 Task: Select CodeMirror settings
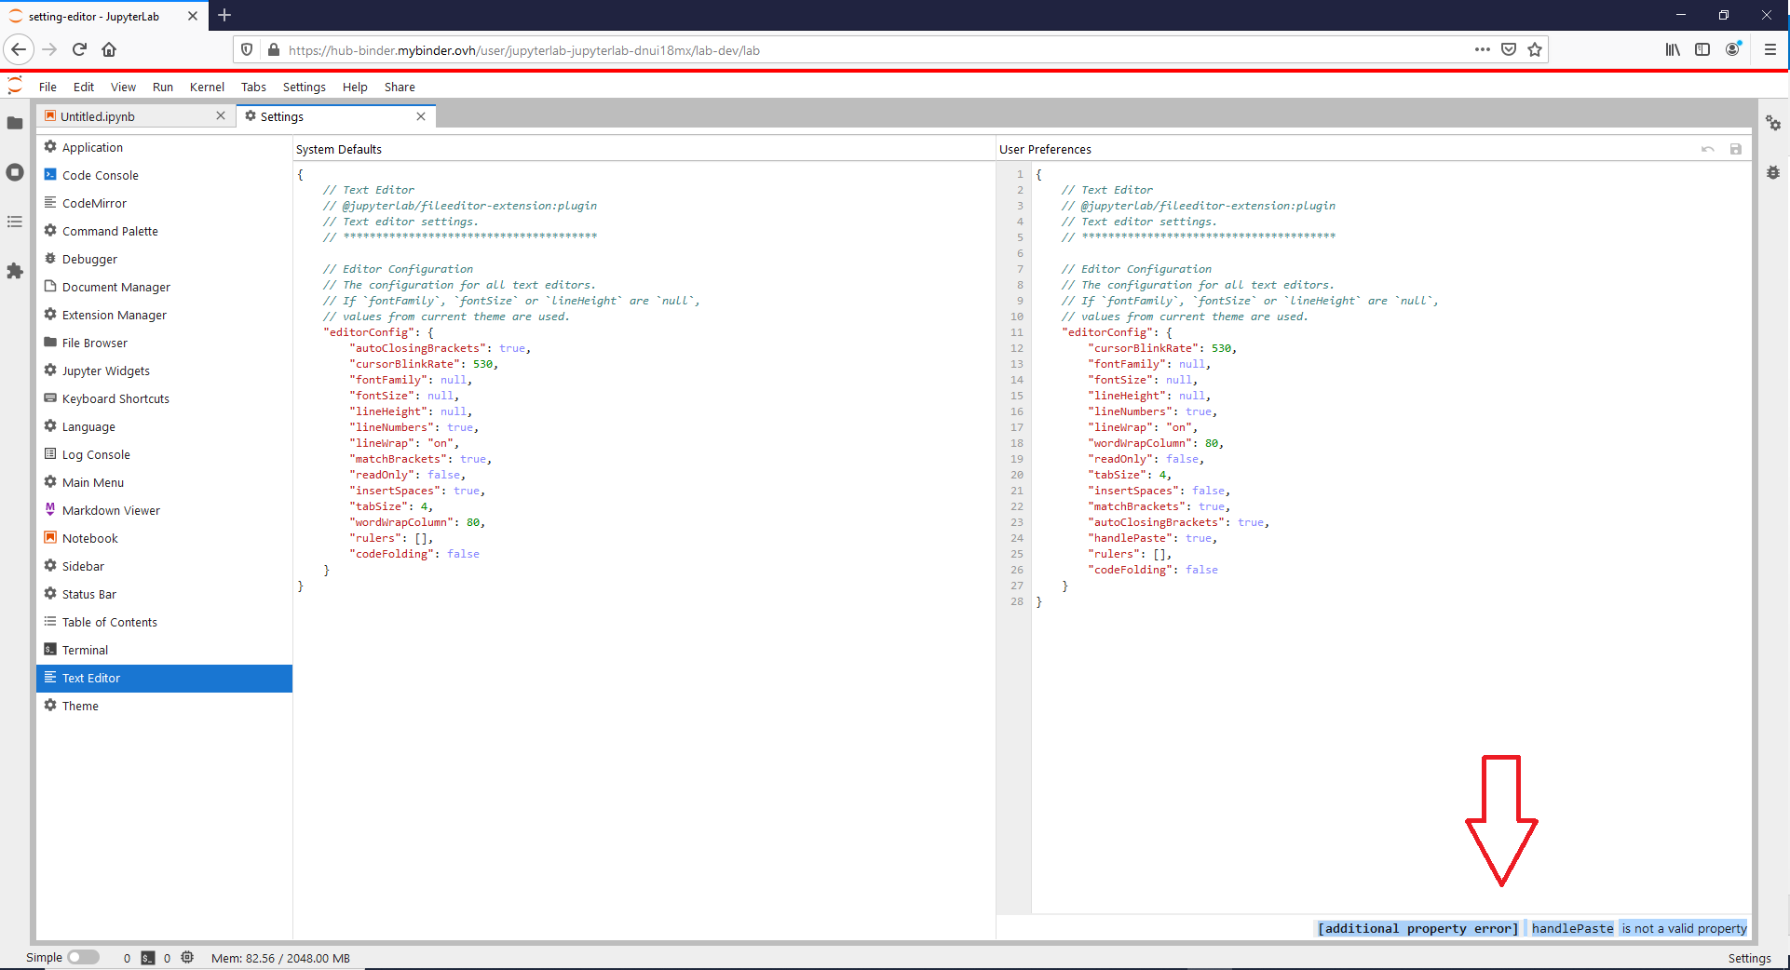164,203
